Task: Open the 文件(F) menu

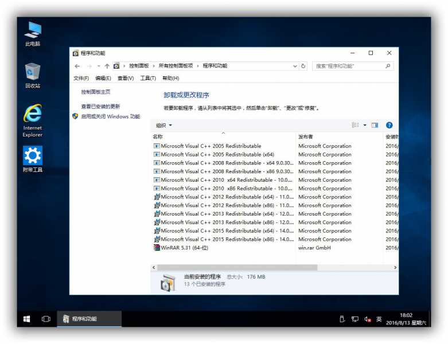Action: 81,78
